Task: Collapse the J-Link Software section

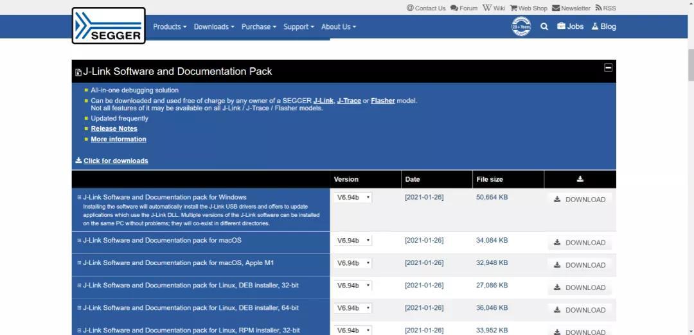Action: [x=608, y=67]
